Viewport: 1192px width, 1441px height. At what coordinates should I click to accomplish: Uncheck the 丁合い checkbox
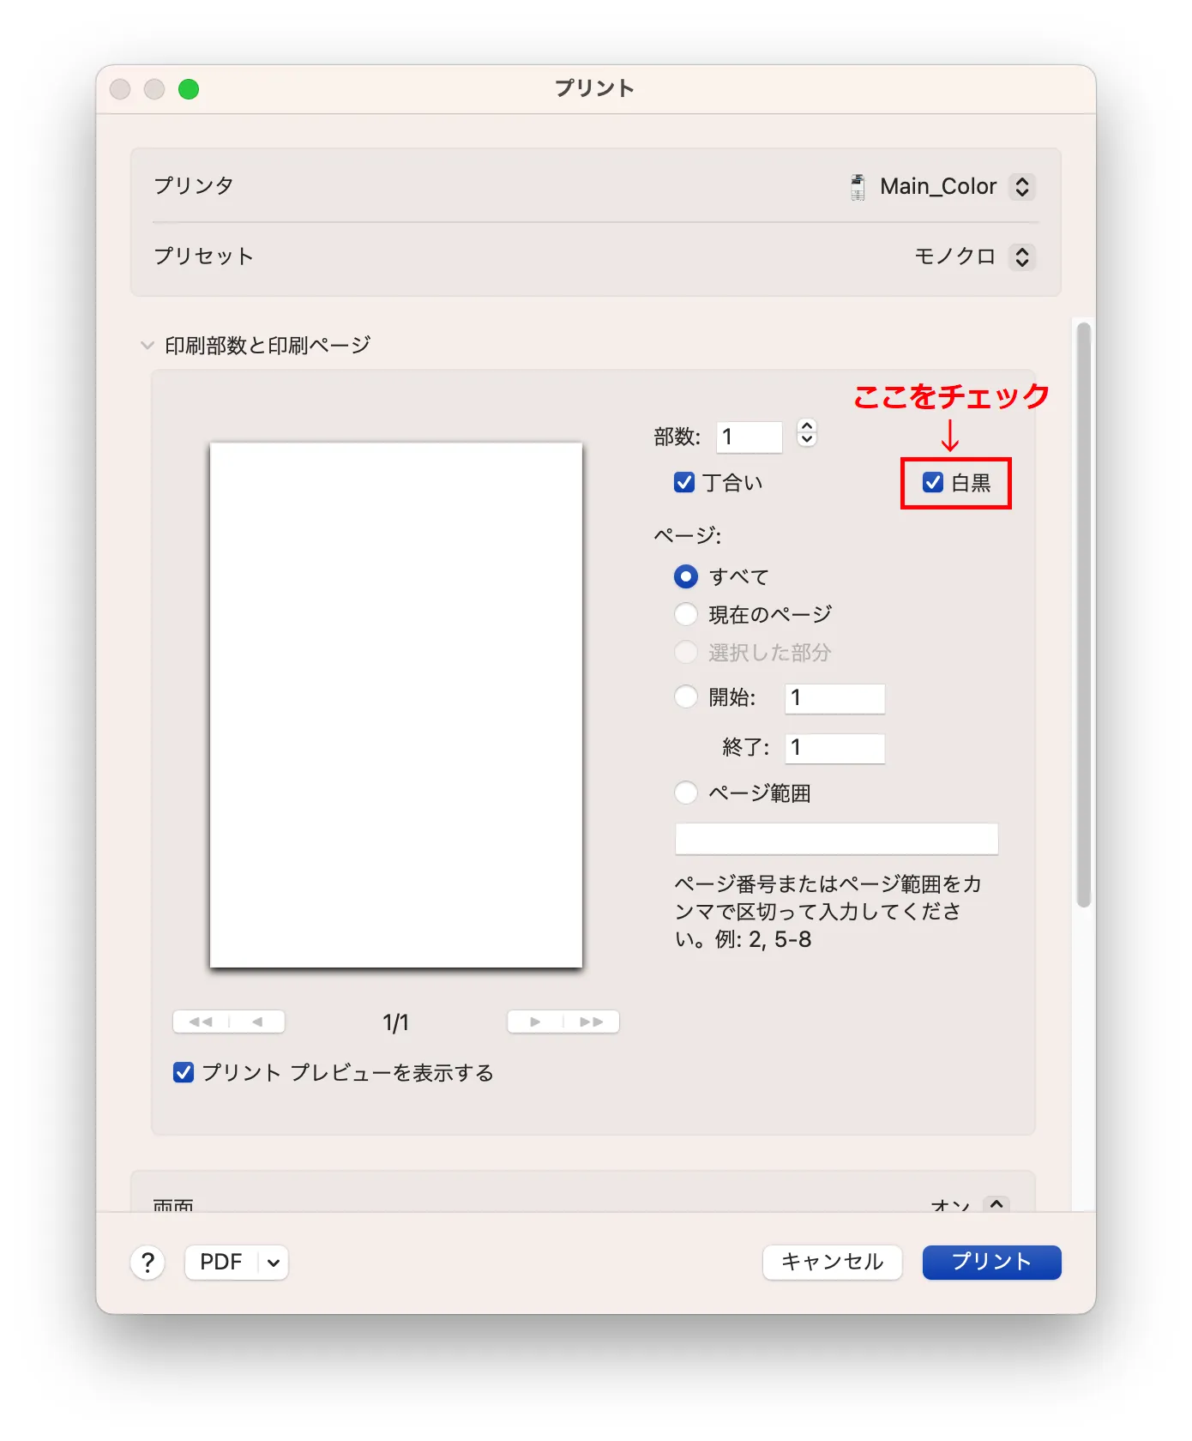pyautogui.click(x=684, y=483)
